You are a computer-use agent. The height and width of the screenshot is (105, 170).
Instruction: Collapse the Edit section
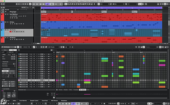click(2, 80)
